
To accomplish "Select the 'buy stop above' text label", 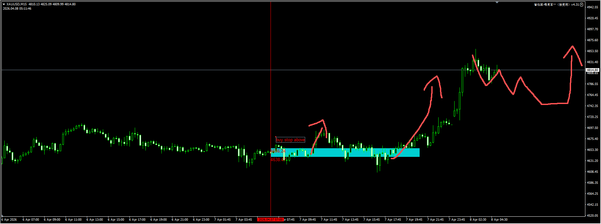I will tap(290, 140).
